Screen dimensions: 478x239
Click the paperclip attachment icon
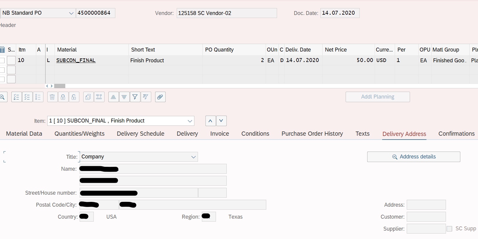coord(160,97)
